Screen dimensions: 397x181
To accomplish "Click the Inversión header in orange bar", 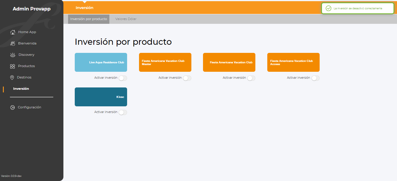I will click(x=84, y=8).
